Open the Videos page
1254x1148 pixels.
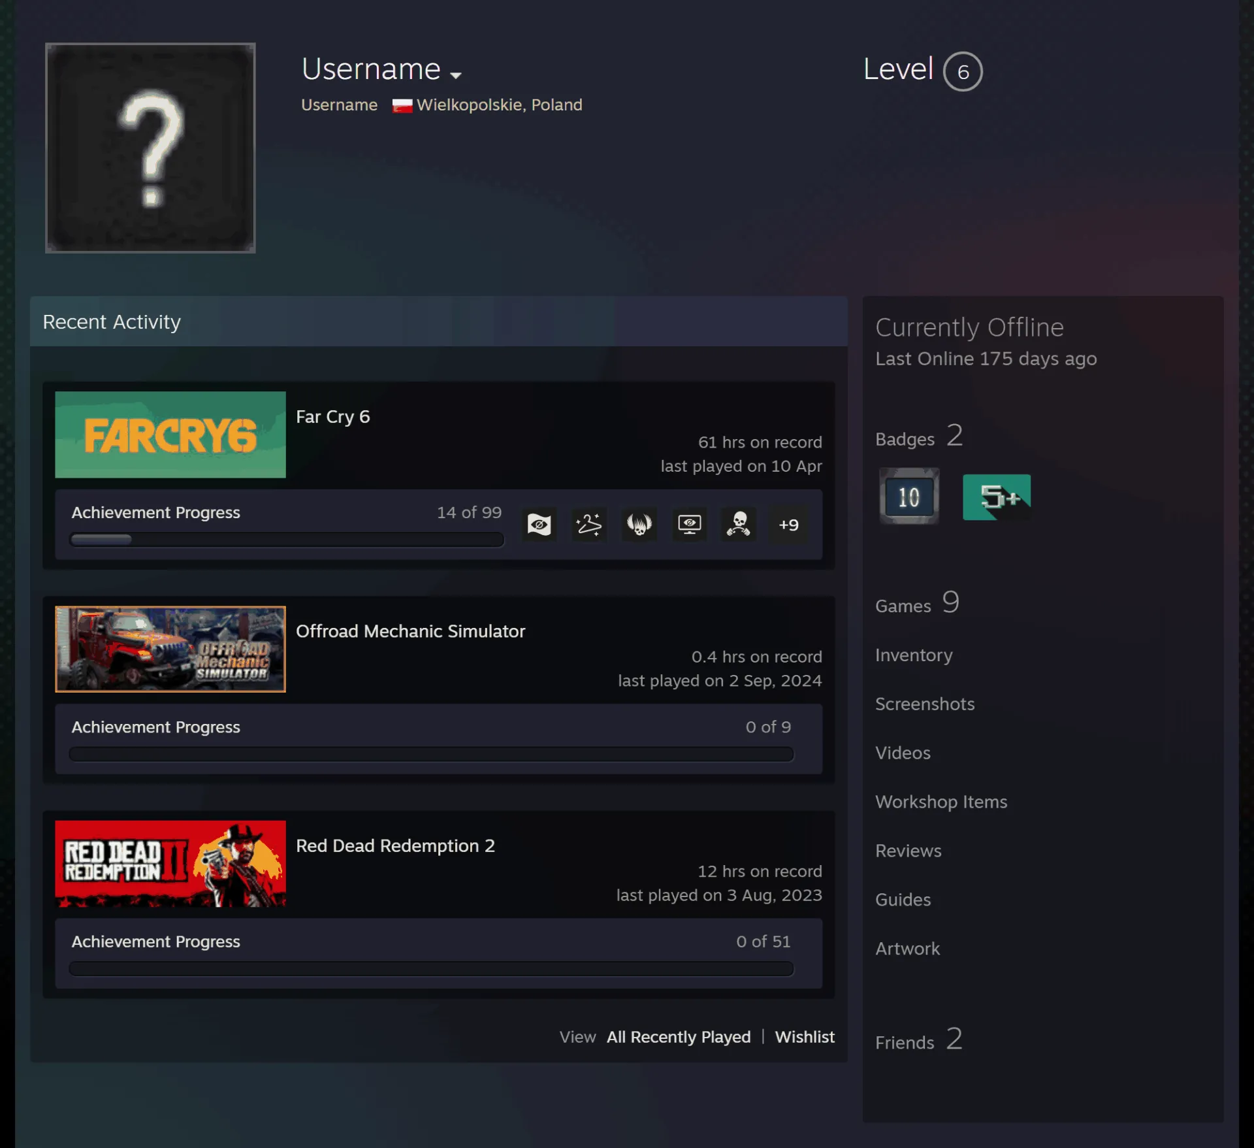coord(903,753)
